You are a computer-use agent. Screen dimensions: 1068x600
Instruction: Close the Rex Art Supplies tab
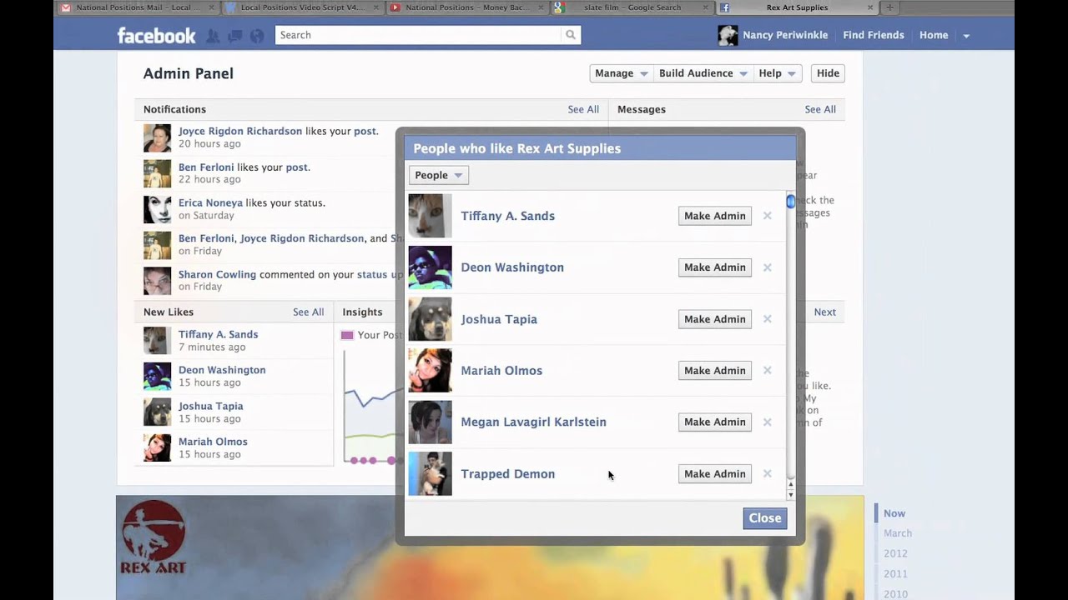tap(870, 7)
